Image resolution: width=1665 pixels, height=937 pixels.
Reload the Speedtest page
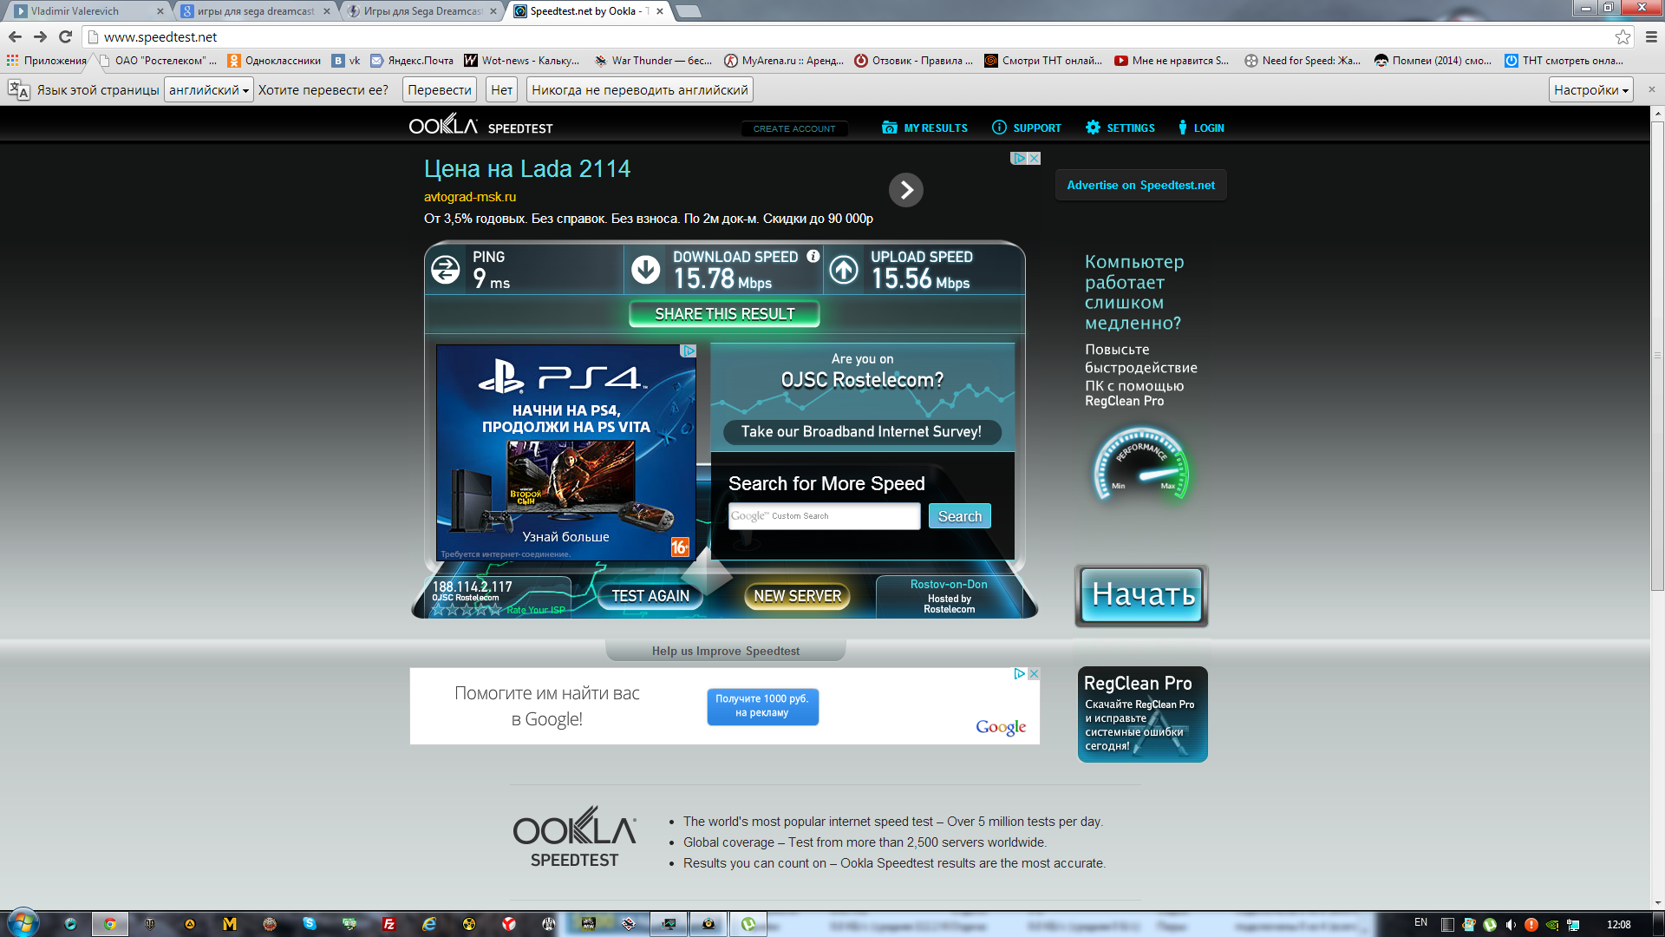65,36
